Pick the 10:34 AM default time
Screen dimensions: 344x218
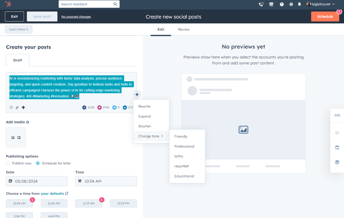[x=19, y=203]
